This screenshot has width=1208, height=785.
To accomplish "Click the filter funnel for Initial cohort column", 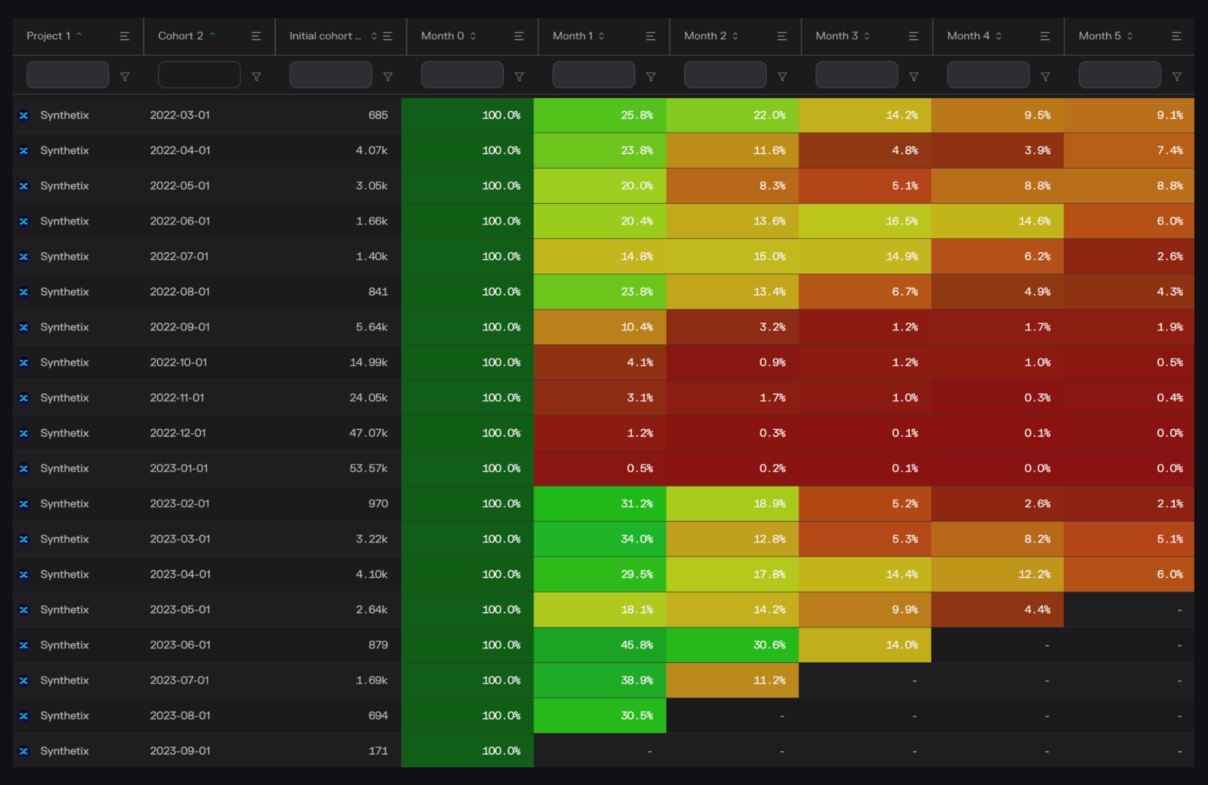I will click(388, 77).
